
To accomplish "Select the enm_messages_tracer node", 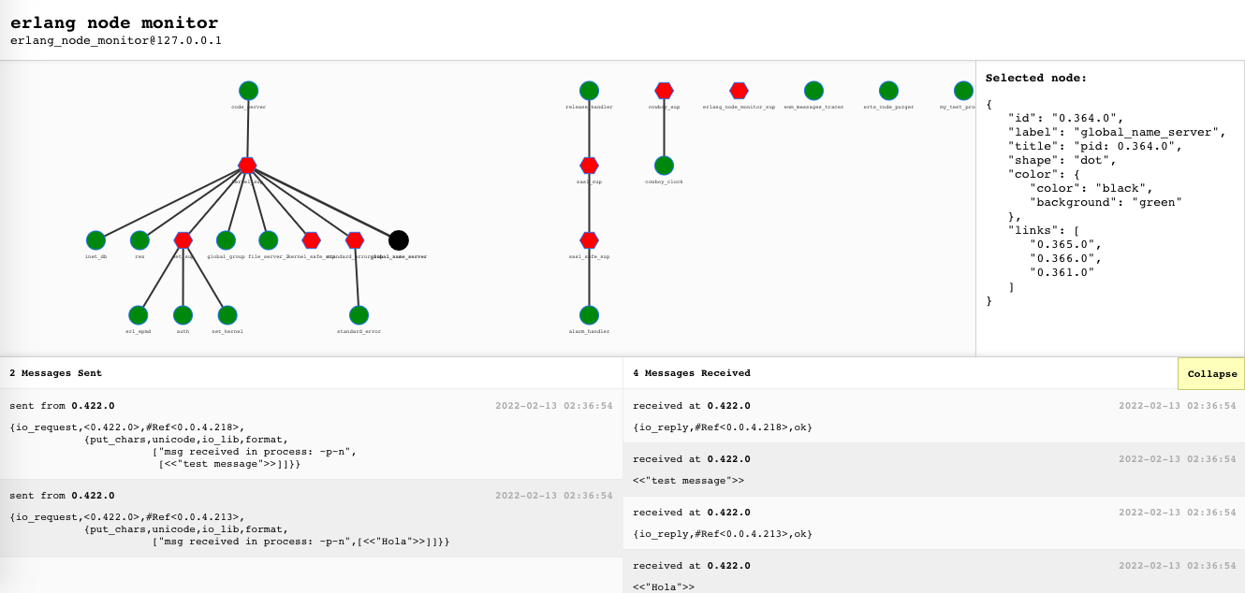I will coord(813,91).
